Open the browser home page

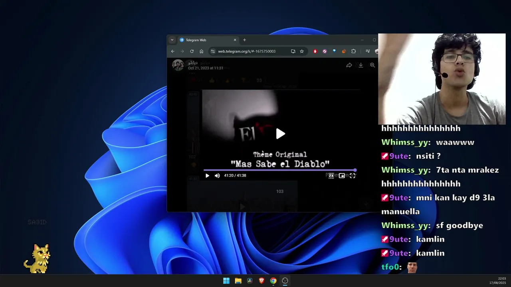201,51
